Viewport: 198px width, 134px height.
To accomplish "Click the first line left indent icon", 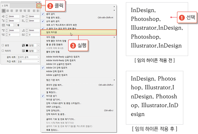I will (x=3, y=21).
